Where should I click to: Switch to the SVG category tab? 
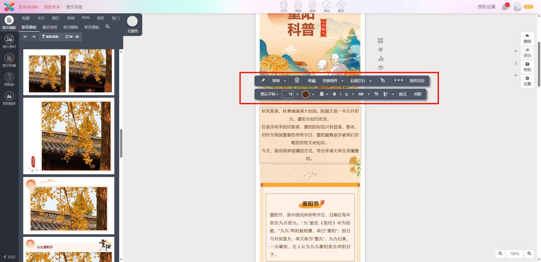coord(86,18)
